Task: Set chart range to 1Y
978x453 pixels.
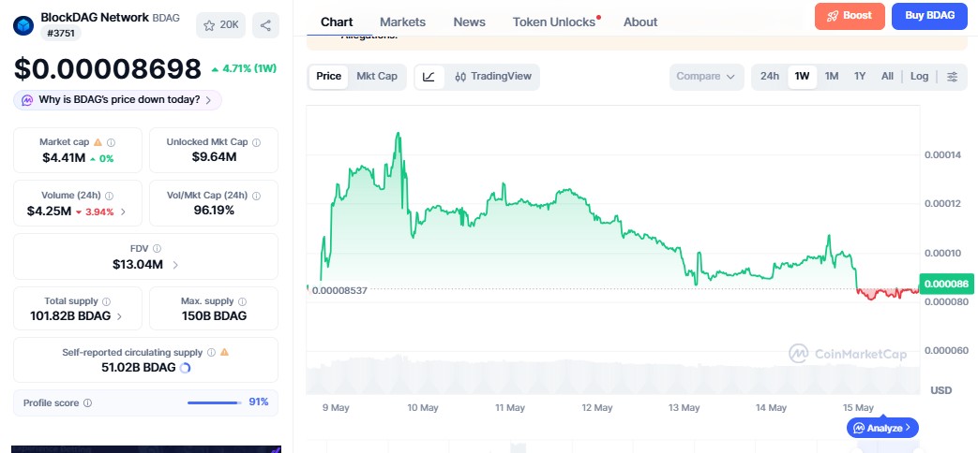Action: (x=860, y=77)
